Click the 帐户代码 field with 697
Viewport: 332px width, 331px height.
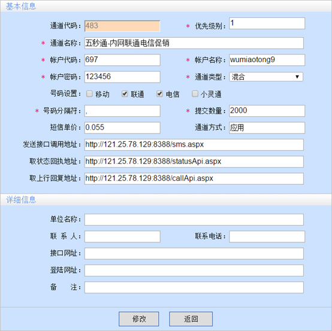[122, 60]
